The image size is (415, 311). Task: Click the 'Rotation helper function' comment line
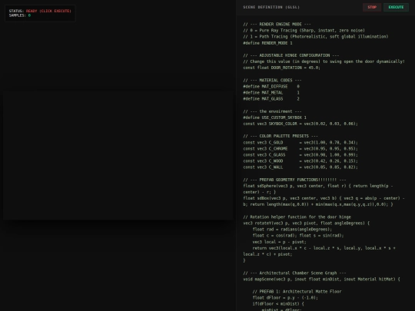[x=297, y=217]
